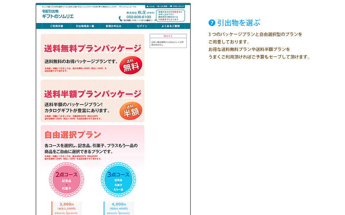
Task: Click the HOME link in top bar
Action: coord(151,6)
